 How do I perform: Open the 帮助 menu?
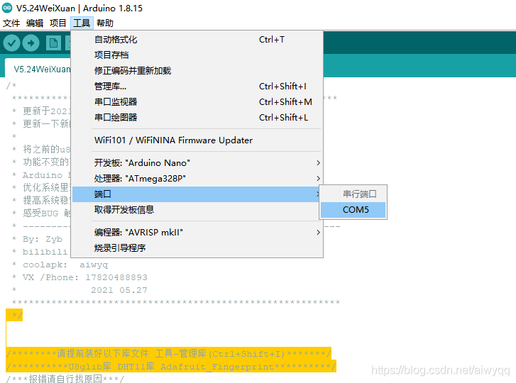105,23
